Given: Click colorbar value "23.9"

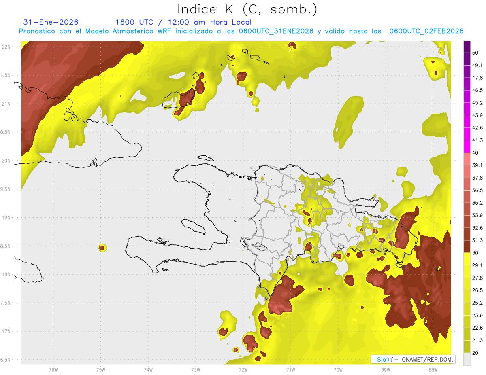Looking at the screenshot, I should [477, 316].
